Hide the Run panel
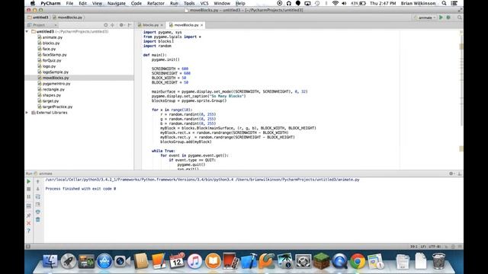The width and height of the screenshot is (488, 274). [459, 174]
